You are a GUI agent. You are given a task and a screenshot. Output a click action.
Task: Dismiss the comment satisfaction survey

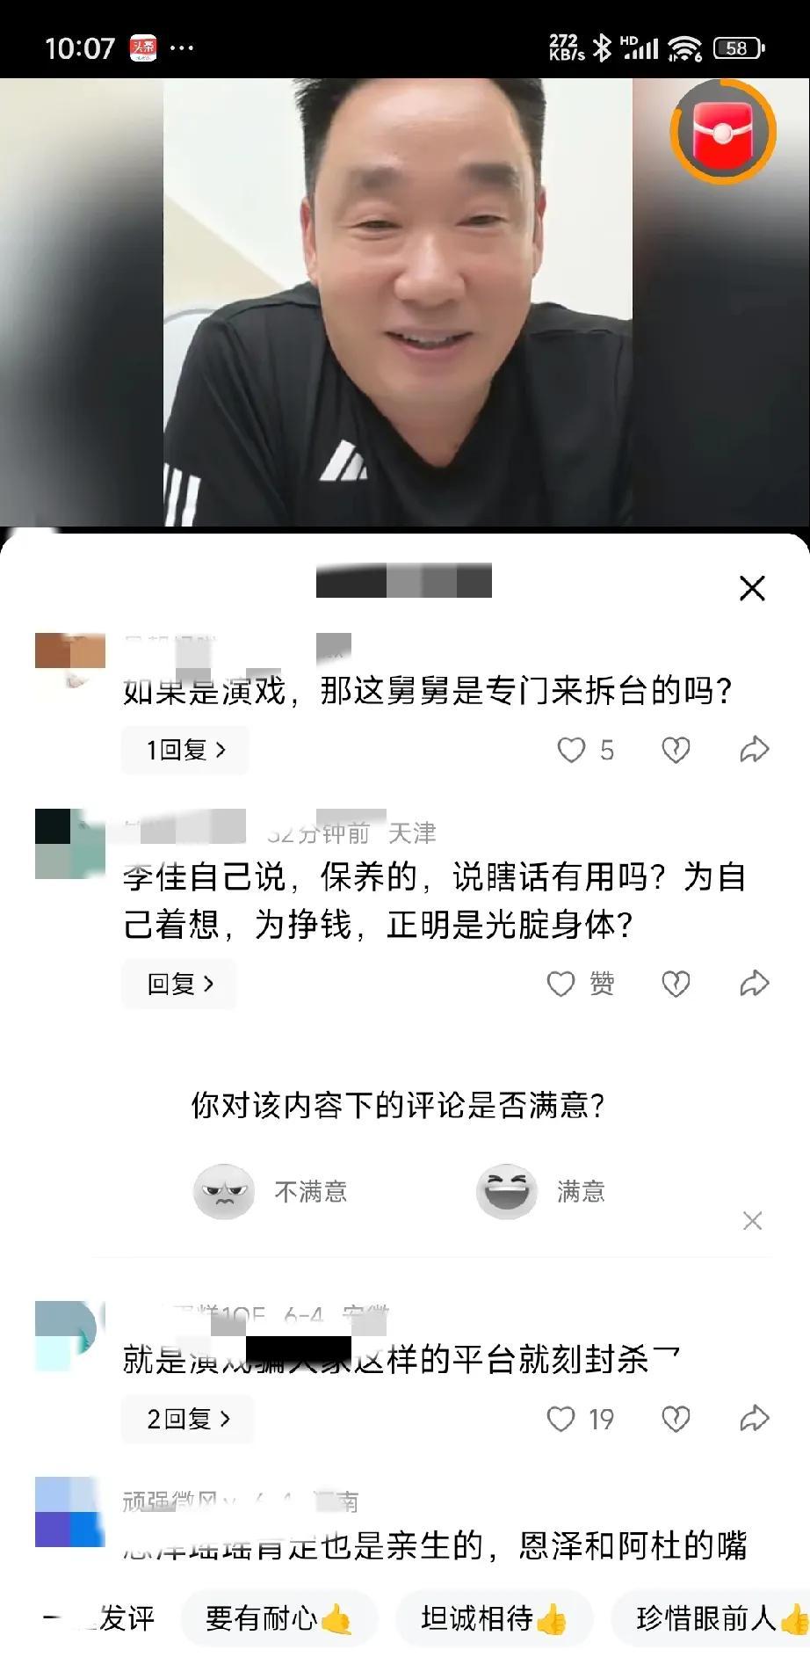tap(753, 1221)
